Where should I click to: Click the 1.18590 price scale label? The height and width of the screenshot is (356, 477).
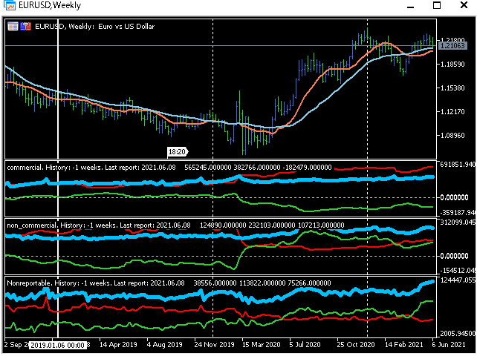pos(452,65)
